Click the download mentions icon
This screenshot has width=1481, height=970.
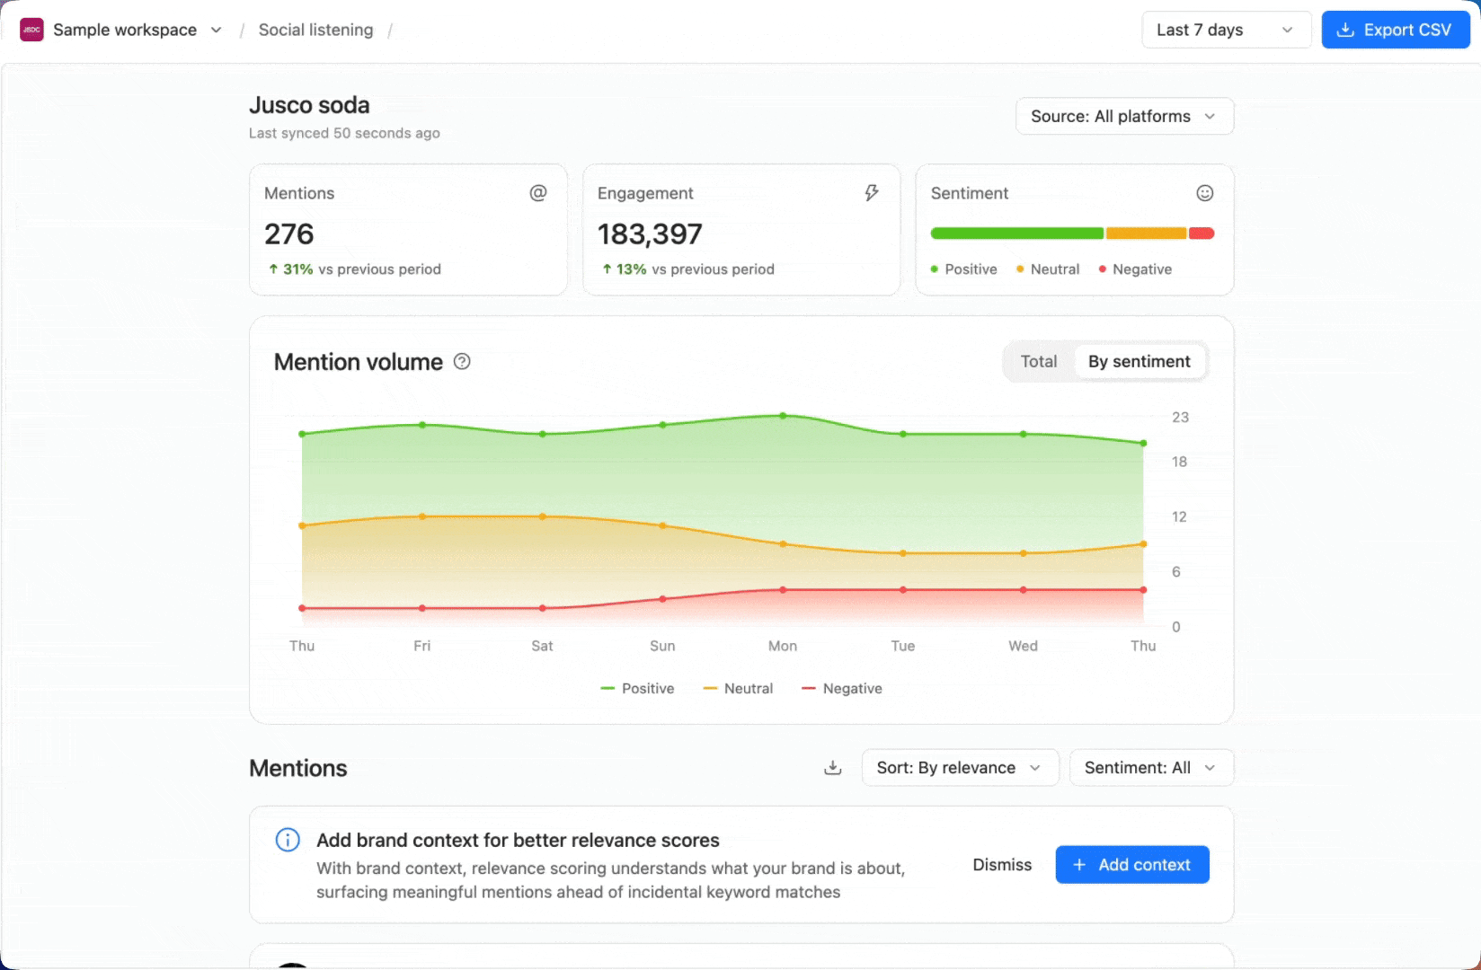point(833,768)
